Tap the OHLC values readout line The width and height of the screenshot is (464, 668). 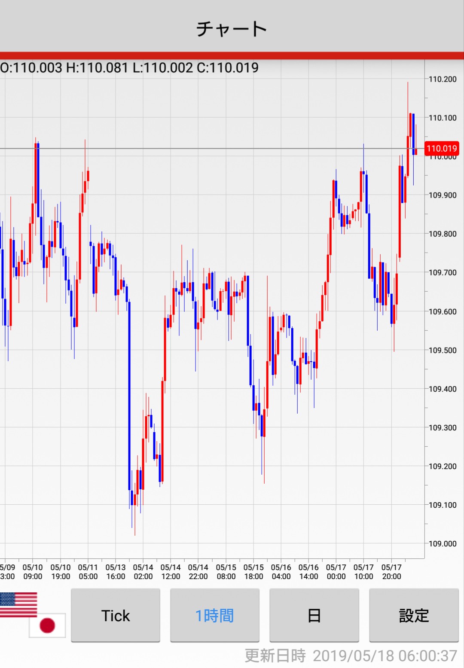(129, 68)
